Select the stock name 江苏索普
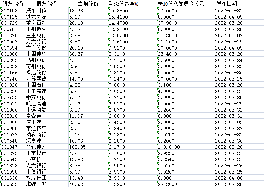 [x=36, y=79]
